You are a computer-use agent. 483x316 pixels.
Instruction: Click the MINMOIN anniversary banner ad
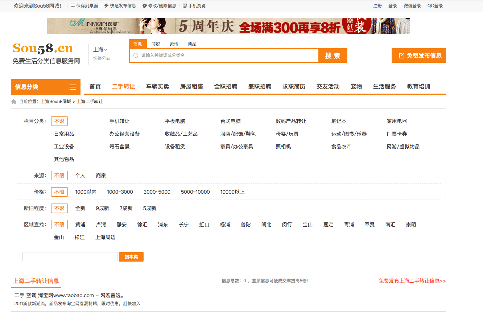228,26
